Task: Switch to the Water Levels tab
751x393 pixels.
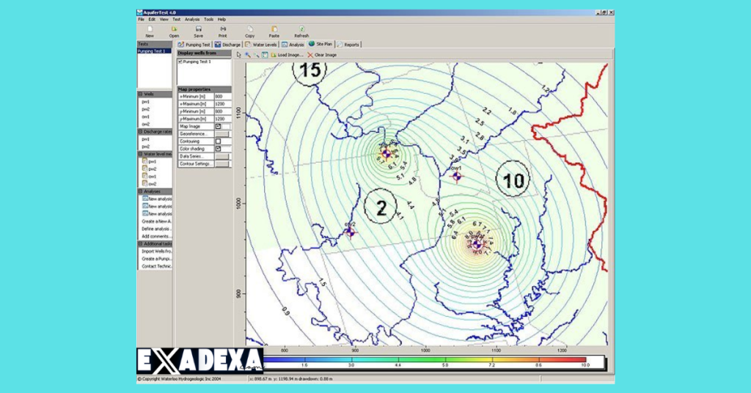Action: pyautogui.click(x=261, y=45)
